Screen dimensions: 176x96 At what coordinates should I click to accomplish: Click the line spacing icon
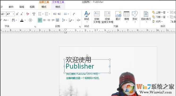(63, 20)
